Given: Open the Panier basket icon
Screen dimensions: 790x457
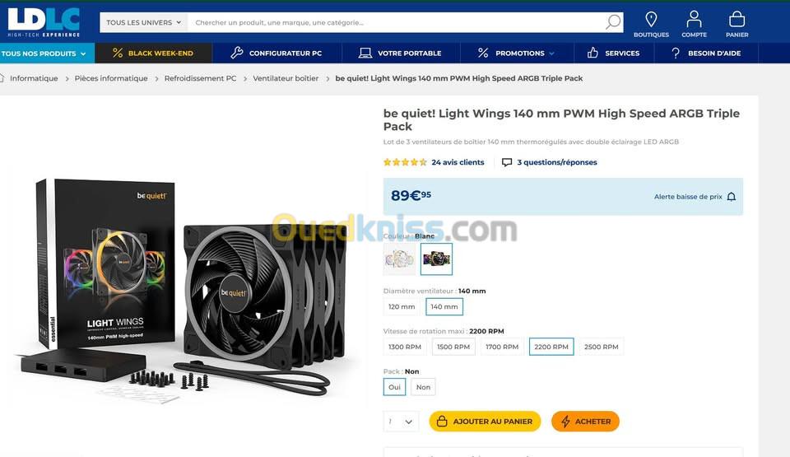Looking at the screenshot, I should (x=737, y=19).
